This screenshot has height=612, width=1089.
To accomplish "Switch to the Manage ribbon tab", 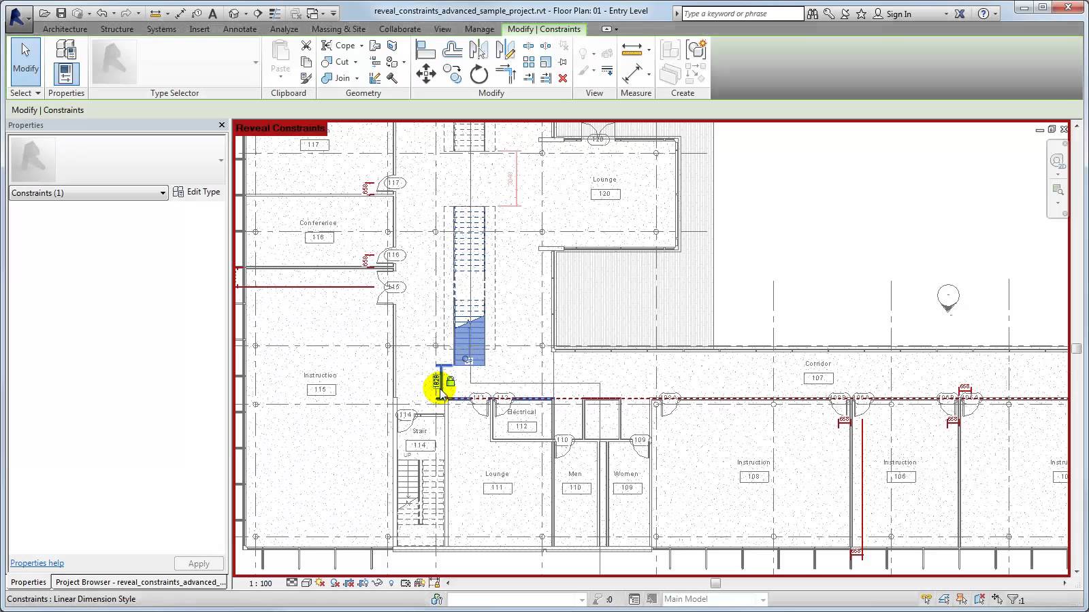I will [x=479, y=29].
